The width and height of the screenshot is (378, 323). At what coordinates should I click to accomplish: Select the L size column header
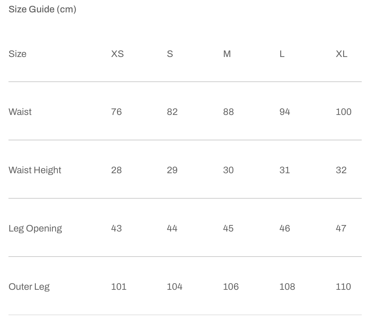coord(282,54)
